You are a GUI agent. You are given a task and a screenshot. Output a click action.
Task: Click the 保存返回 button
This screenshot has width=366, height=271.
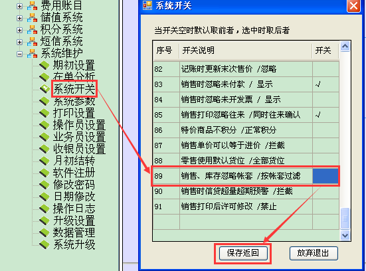243,253
